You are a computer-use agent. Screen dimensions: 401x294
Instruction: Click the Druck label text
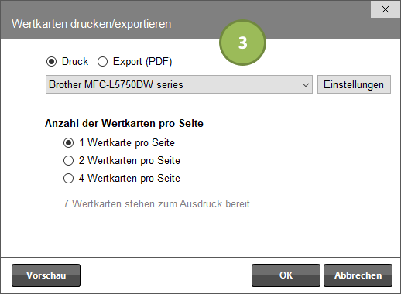(x=75, y=62)
